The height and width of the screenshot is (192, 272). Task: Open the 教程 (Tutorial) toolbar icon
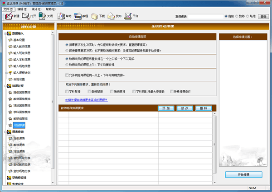pyautogui.click(x=82, y=16)
